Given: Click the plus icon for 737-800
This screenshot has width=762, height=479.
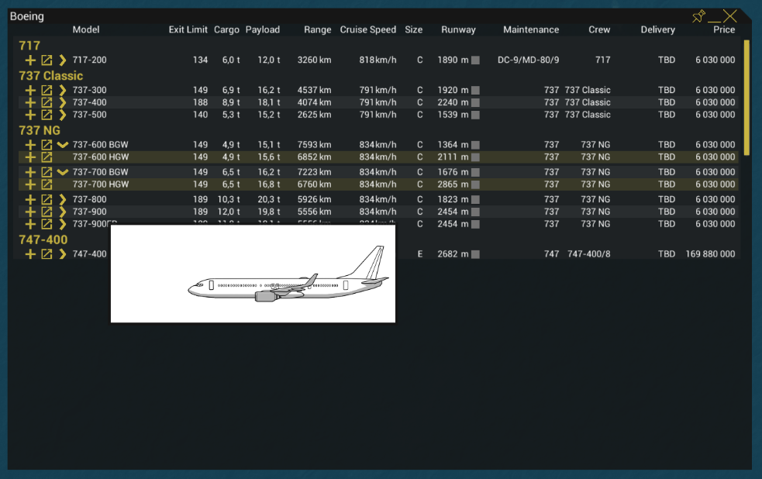Looking at the screenshot, I should (30, 200).
